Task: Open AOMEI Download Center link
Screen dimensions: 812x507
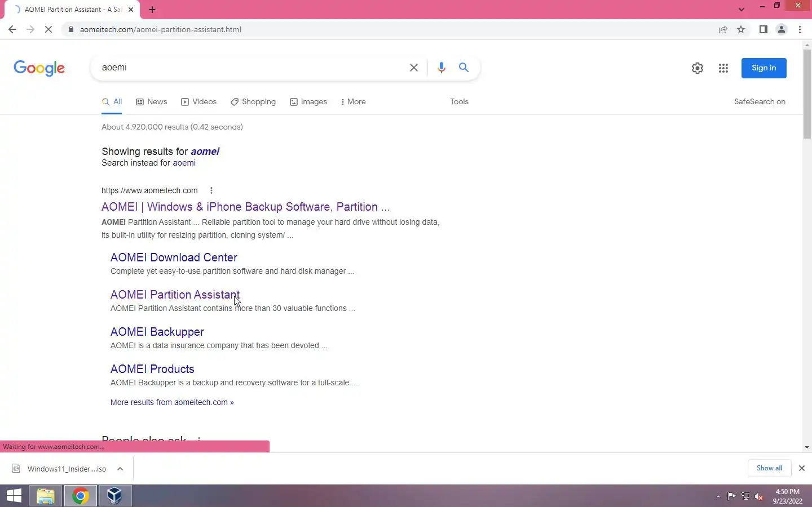Action: (174, 257)
